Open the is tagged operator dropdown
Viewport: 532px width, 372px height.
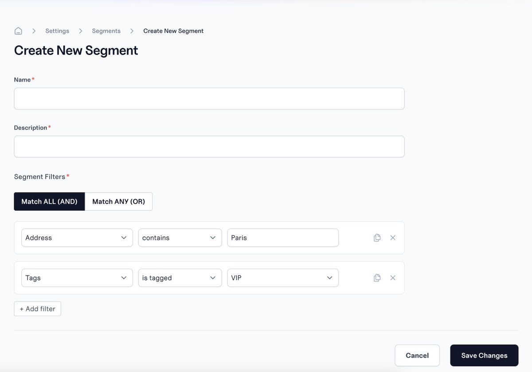(x=180, y=278)
